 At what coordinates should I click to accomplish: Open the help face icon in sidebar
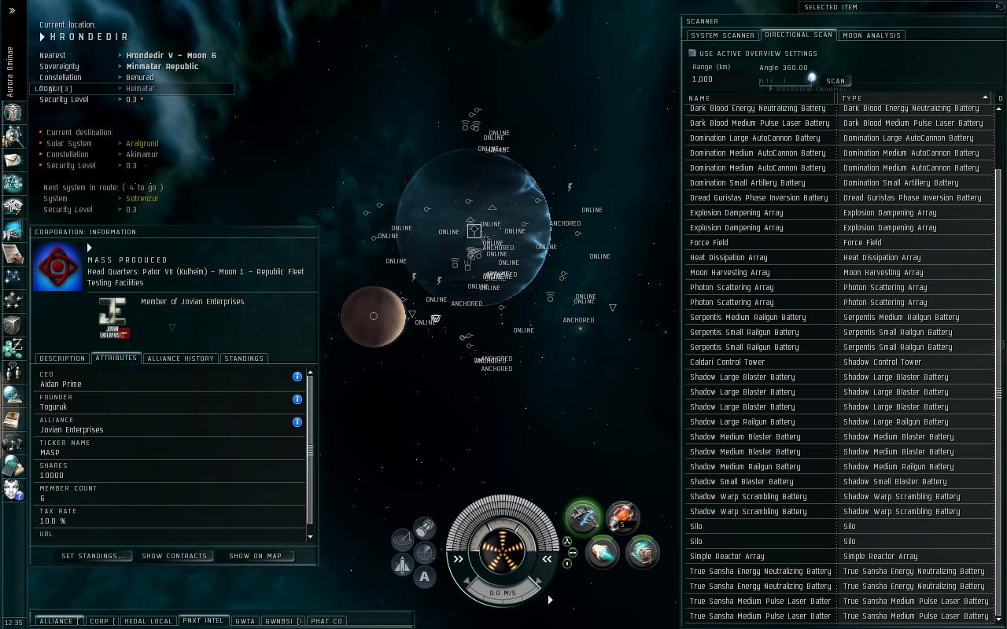click(13, 490)
